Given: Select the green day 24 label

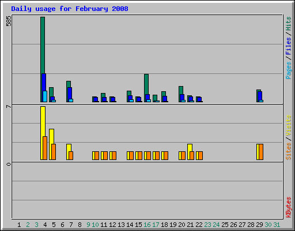Looking at the screenshot, I should click(216, 225).
